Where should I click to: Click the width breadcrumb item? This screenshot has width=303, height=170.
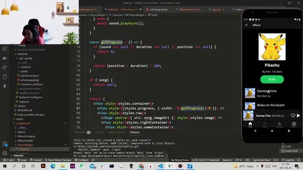[x=152, y=15]
